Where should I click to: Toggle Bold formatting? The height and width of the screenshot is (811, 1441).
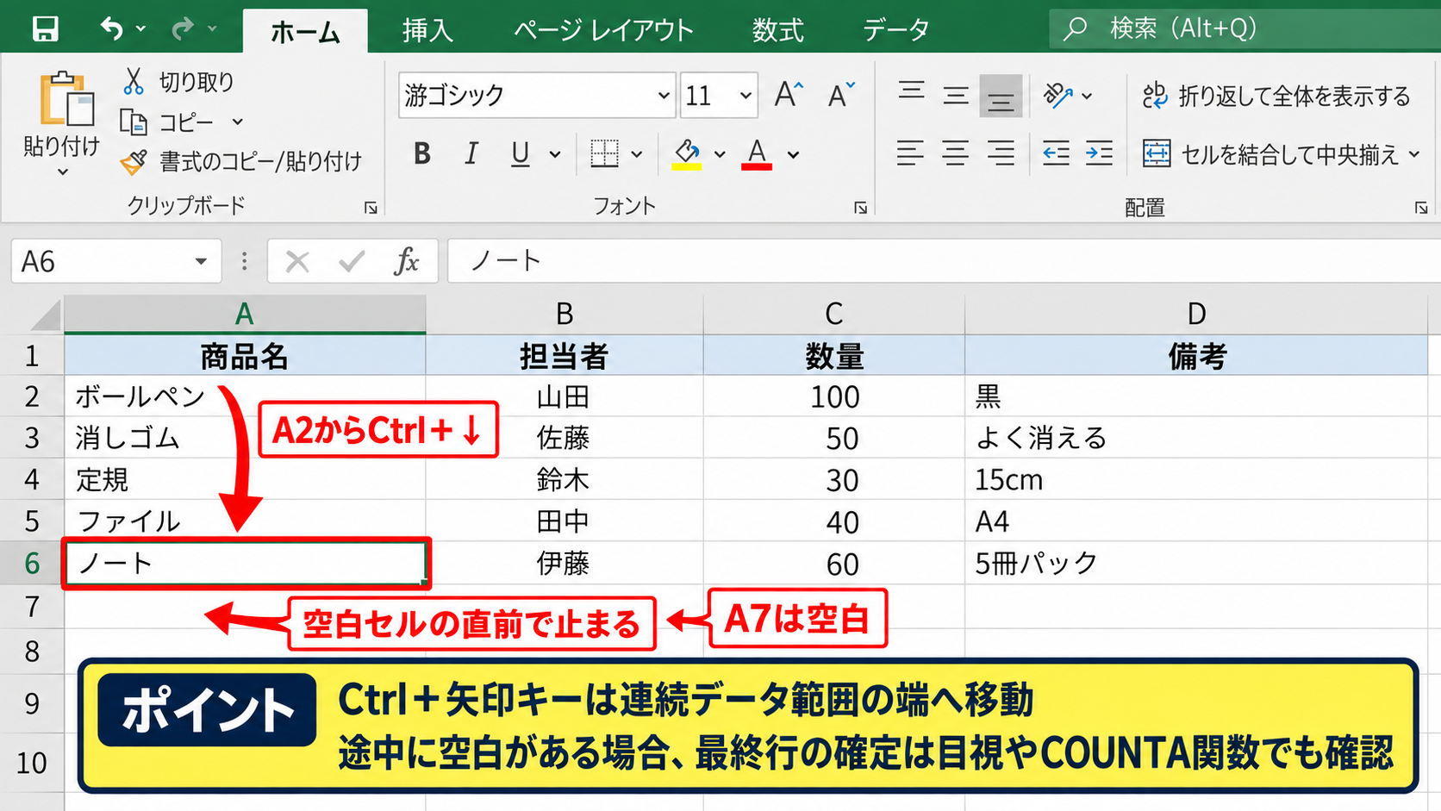click(x=421, y=153)
